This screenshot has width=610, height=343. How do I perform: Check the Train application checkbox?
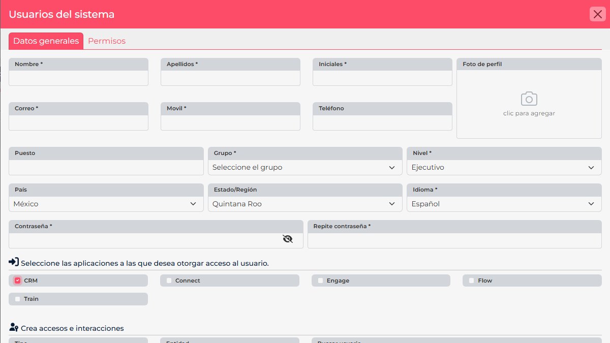(x=18, y=299)
